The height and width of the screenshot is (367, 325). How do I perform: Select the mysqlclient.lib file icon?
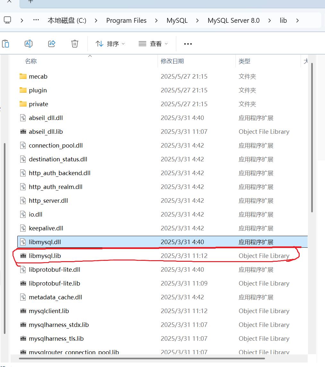coord(23,311)
